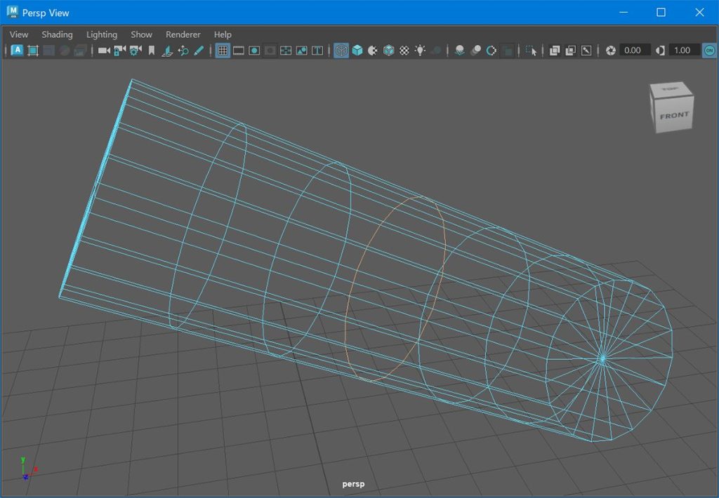Toggle the Safe Title overlay
This screenshot has width=719, height=498.
pyautogui.click(x=317, y=51)
